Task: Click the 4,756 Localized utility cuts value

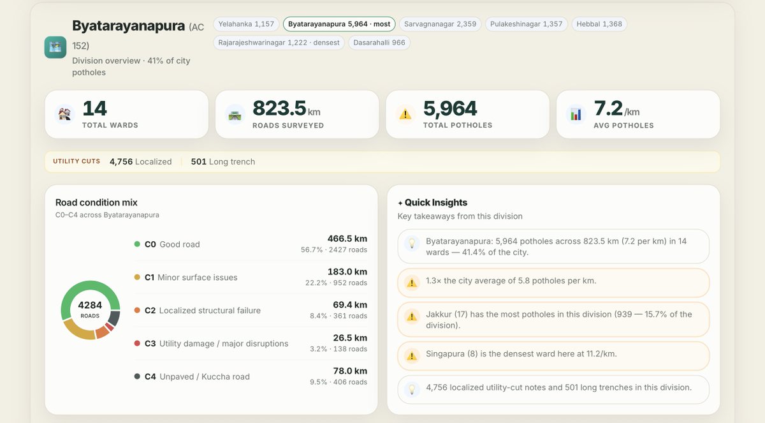Action: (140, 162)
